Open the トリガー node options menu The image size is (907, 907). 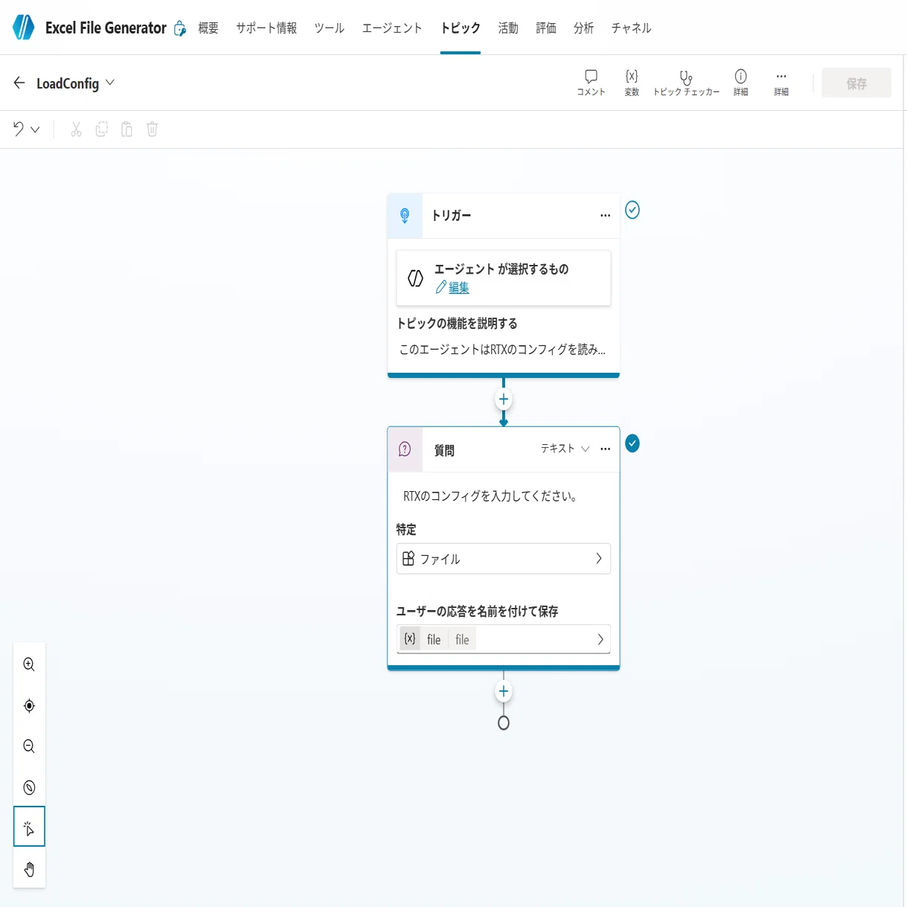(x=605, y=216)
